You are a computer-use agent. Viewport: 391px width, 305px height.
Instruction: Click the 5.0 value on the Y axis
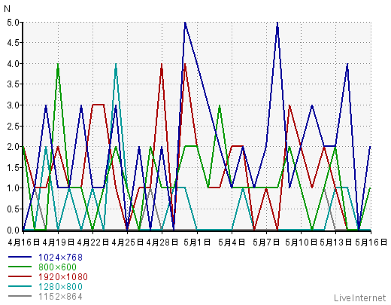14,23
